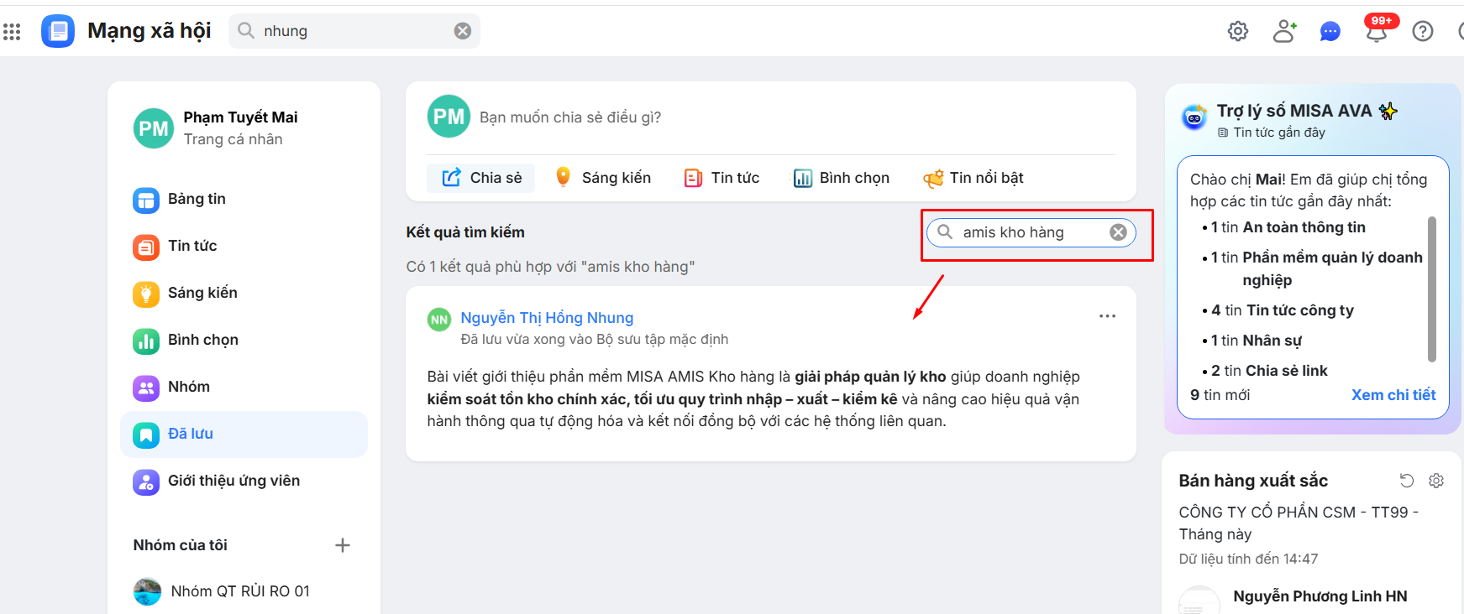Viewport: 1464px width, 614px height.
Task: Go to Trang cá nhân link
Action: coord(234,139)
